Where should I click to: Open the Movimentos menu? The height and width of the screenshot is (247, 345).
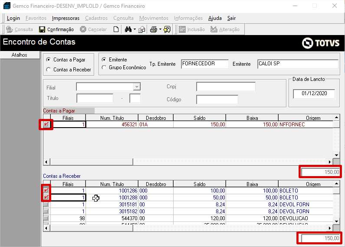click(x=154, y=18)
